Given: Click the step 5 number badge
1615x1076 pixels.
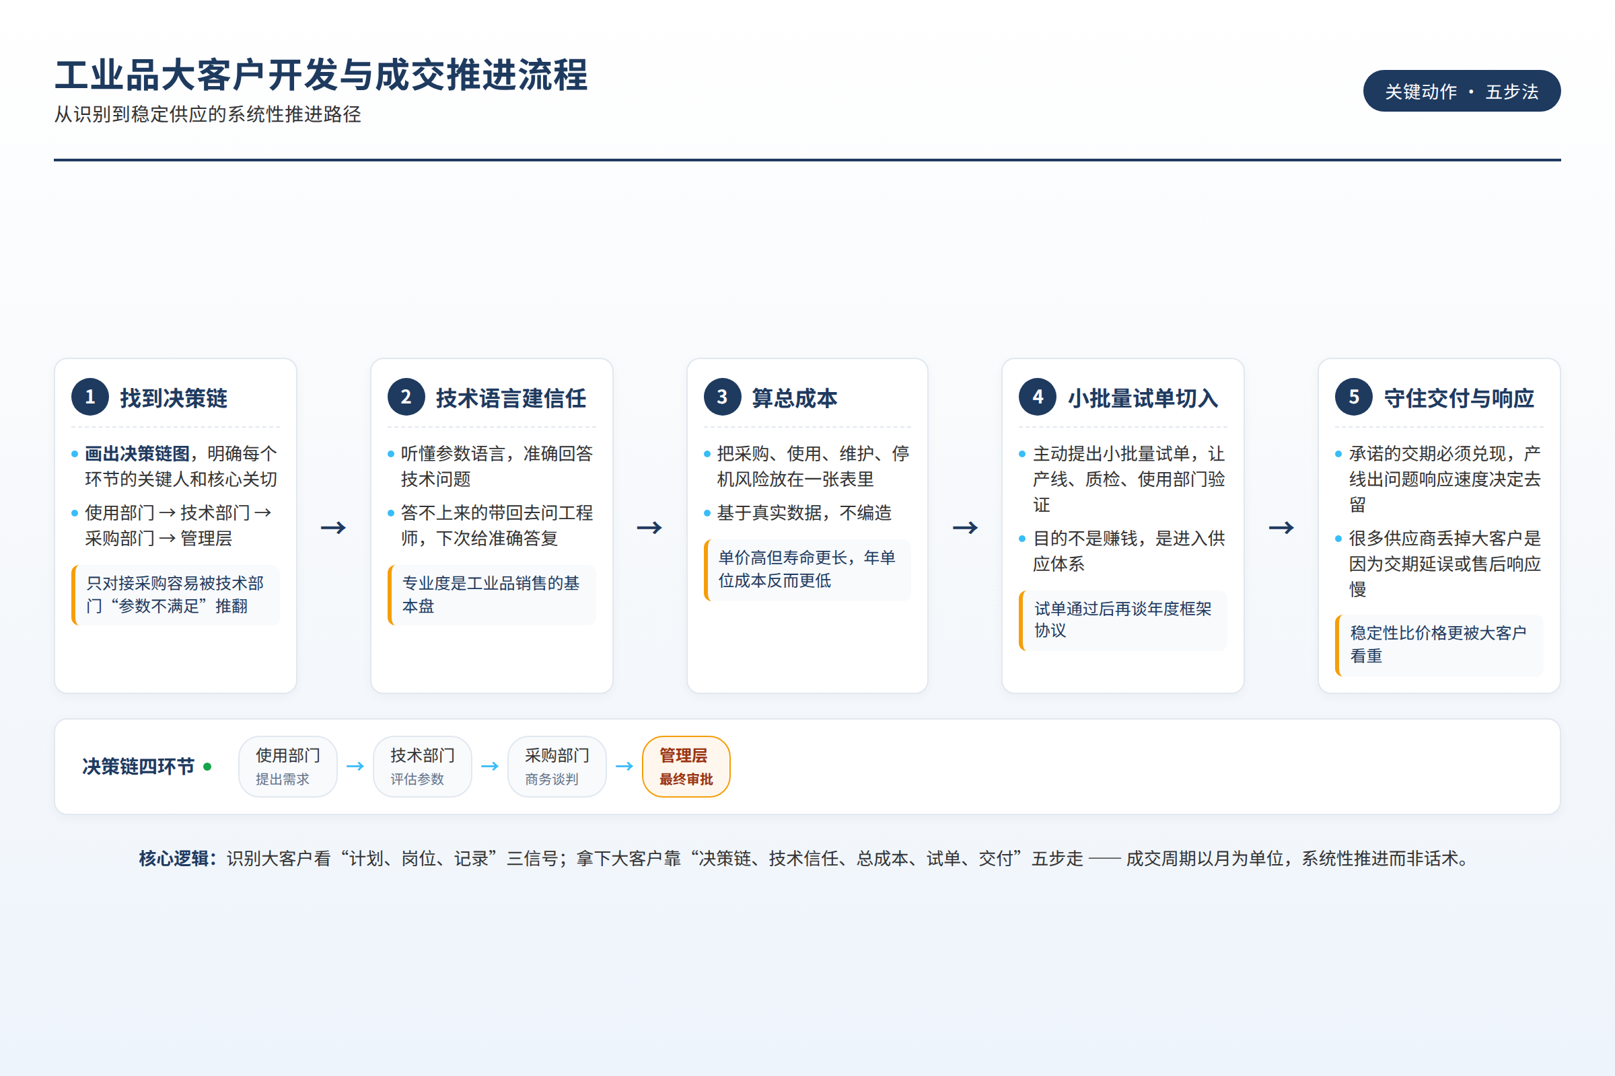Looking at the screenshot, I should point(1353,397).
